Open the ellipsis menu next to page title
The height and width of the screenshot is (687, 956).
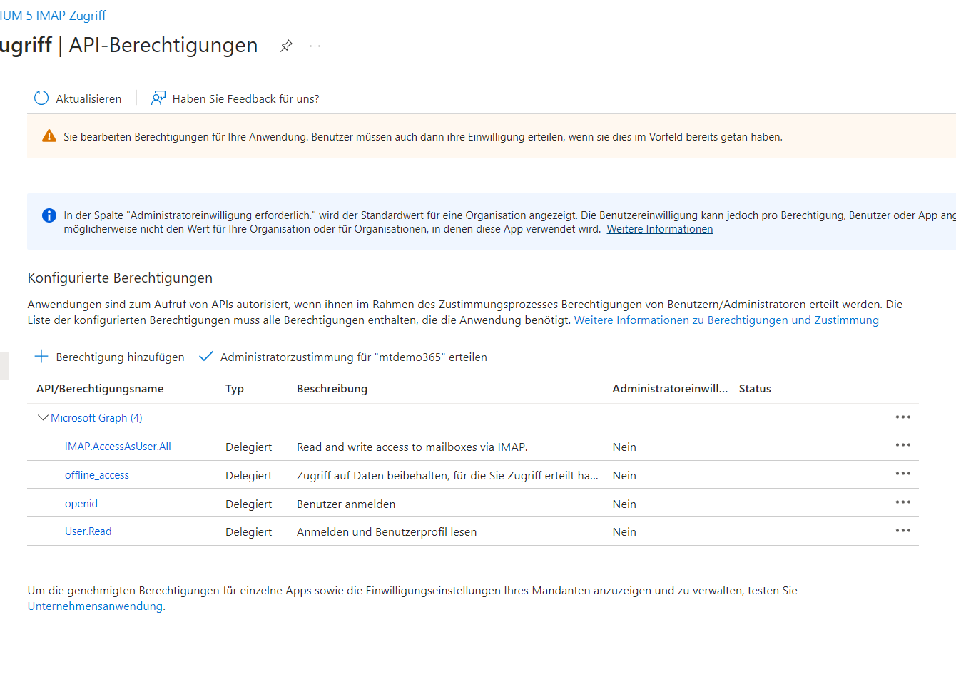click(x=315, y=46)
